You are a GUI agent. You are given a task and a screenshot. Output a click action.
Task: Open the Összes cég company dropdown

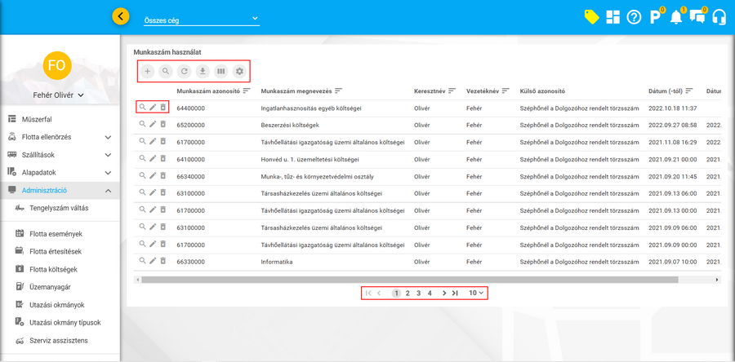coord(200,19)
